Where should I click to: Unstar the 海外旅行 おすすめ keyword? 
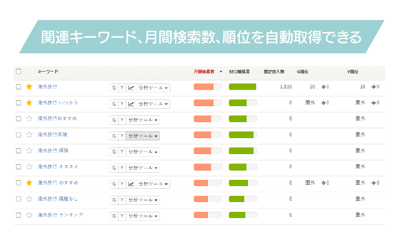(x=29, y=183)
